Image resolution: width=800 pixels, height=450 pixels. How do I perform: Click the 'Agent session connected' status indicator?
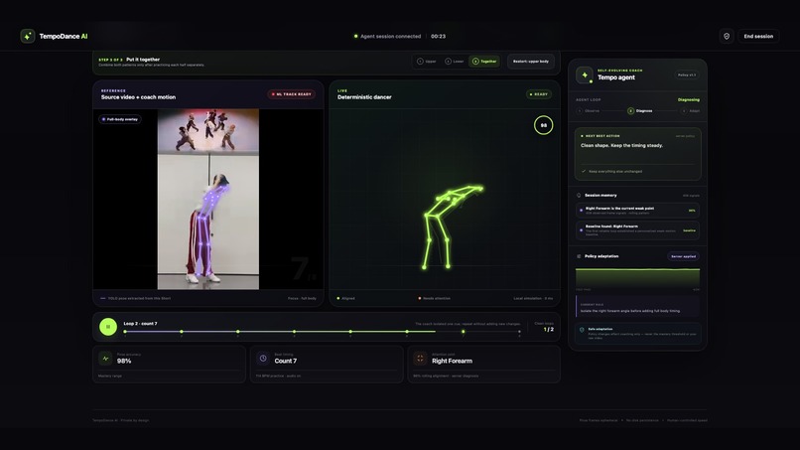[x=388, y=37]
